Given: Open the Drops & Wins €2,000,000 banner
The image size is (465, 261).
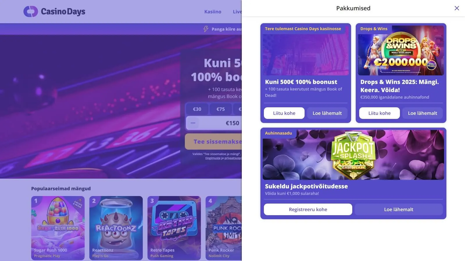Looking at the screenshot, I should coord(401,50).
